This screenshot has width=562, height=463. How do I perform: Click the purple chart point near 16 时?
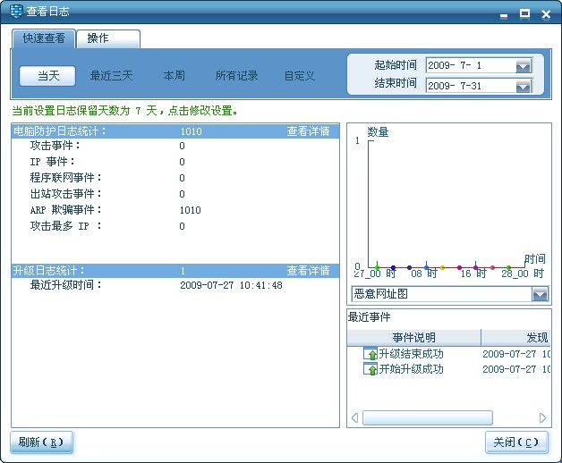(x=475, y=267)
